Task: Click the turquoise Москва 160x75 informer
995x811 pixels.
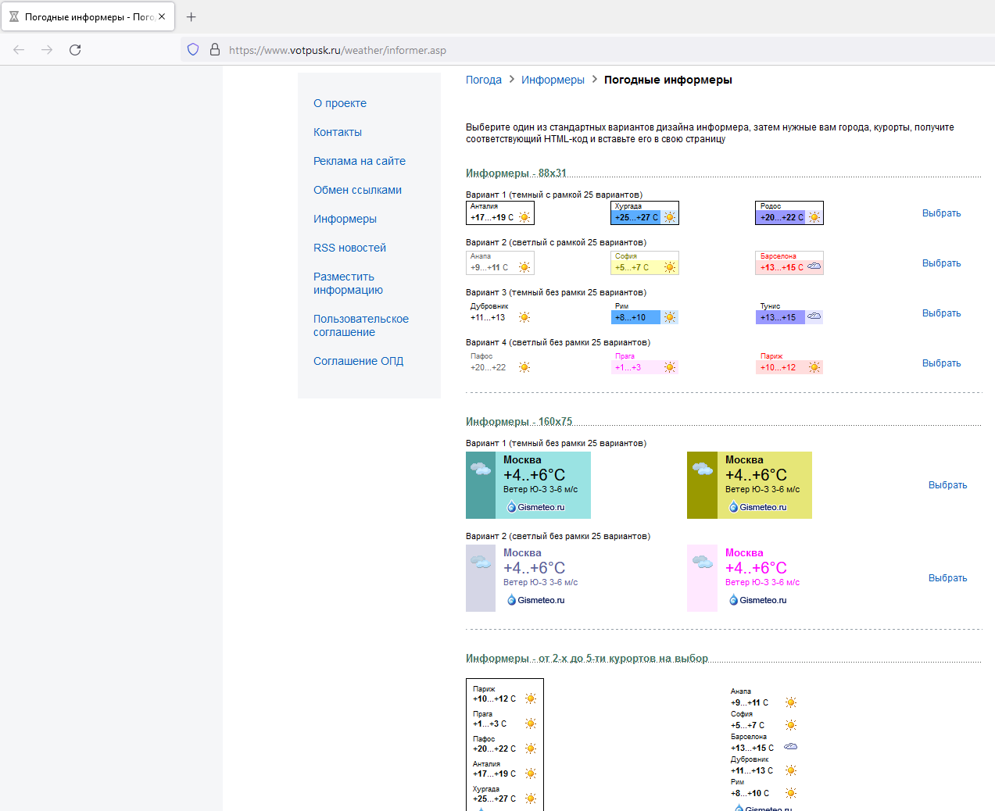Action: [528, 485]
